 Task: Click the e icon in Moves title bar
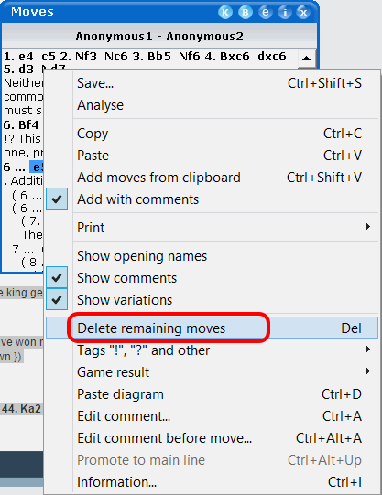coord(266,12)
